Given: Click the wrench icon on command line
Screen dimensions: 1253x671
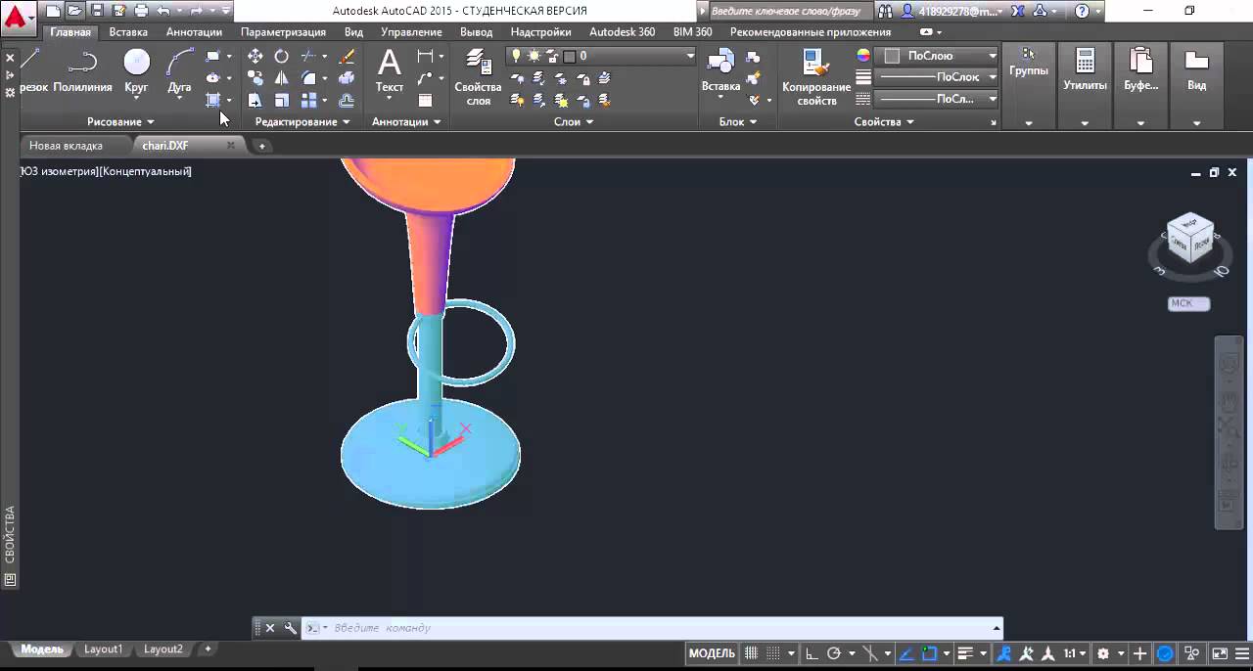Looking at the screenshot, I should 290,628.
